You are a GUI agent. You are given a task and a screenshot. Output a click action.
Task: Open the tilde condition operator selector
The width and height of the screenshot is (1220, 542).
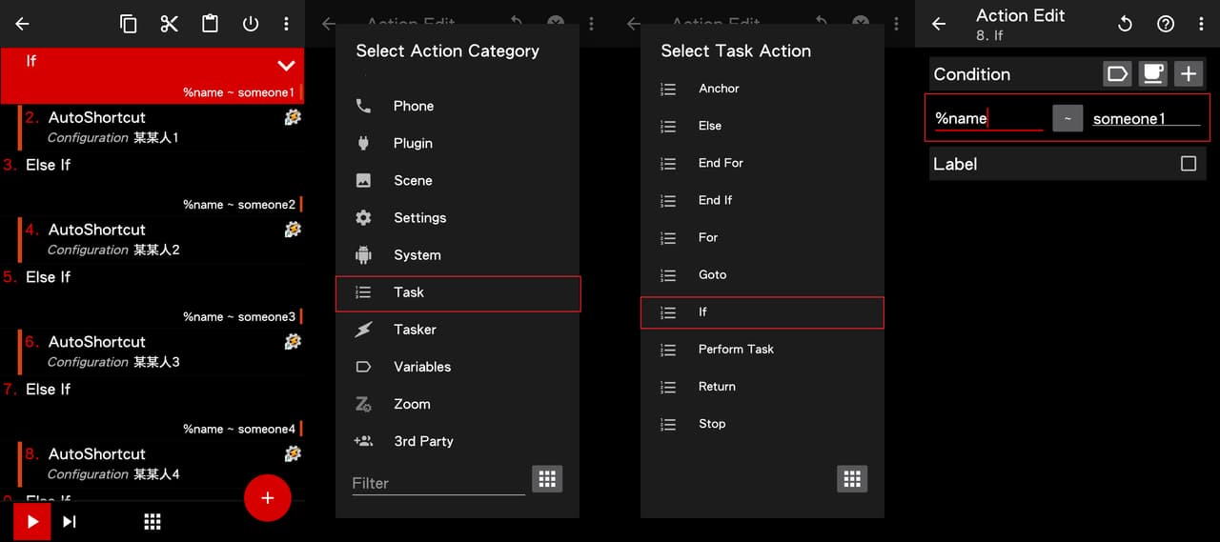[1067, 118]
